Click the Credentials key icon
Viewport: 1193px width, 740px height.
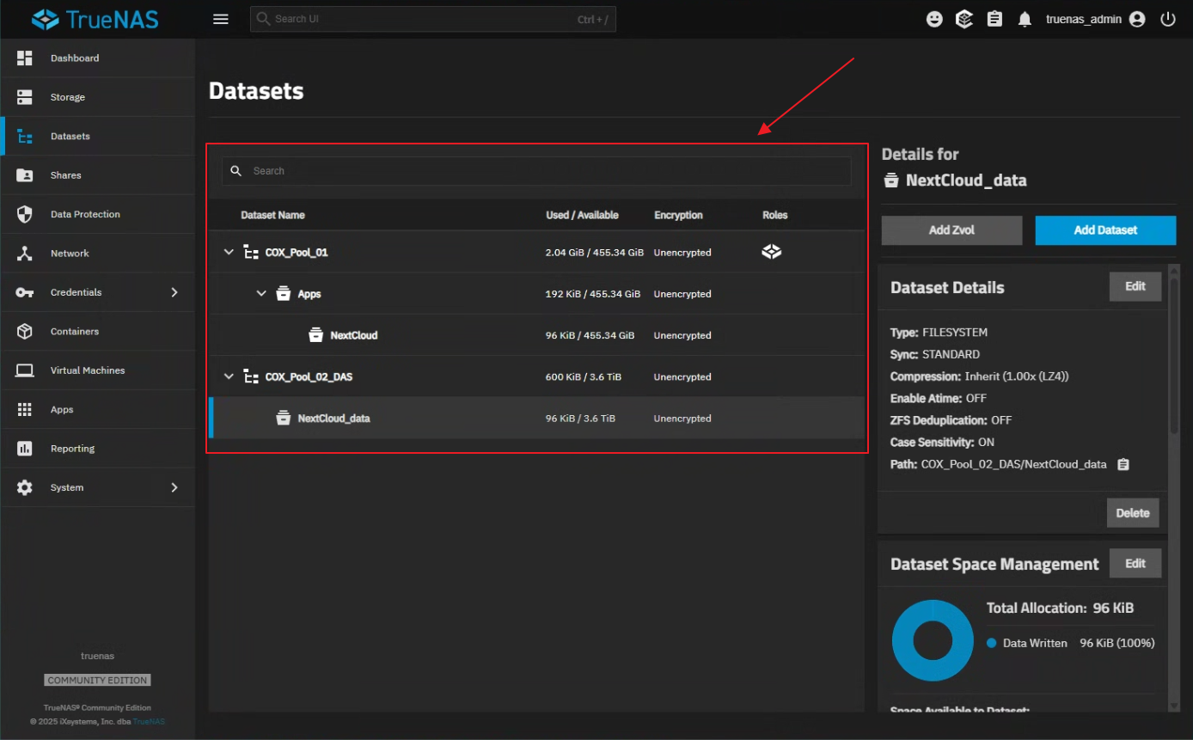coord(25,292)
